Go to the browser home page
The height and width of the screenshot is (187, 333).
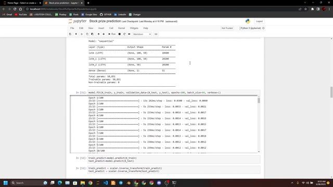pyautogui.click(x=20, y=9)
